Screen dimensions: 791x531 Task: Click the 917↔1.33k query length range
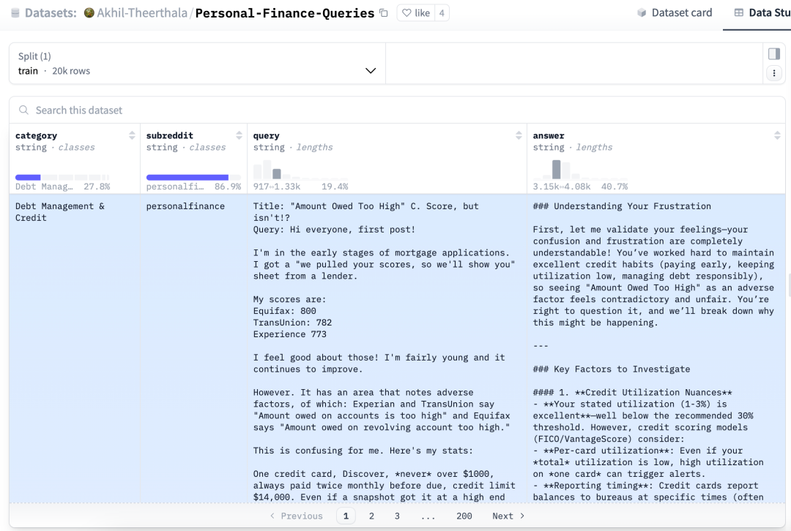click(276, 187)
